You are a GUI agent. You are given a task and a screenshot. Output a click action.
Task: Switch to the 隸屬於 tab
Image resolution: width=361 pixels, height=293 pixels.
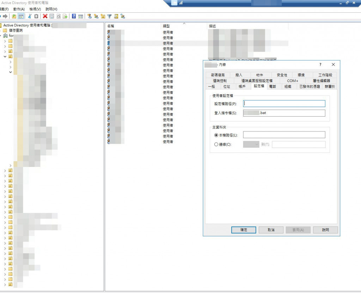[x=330, y=87]
